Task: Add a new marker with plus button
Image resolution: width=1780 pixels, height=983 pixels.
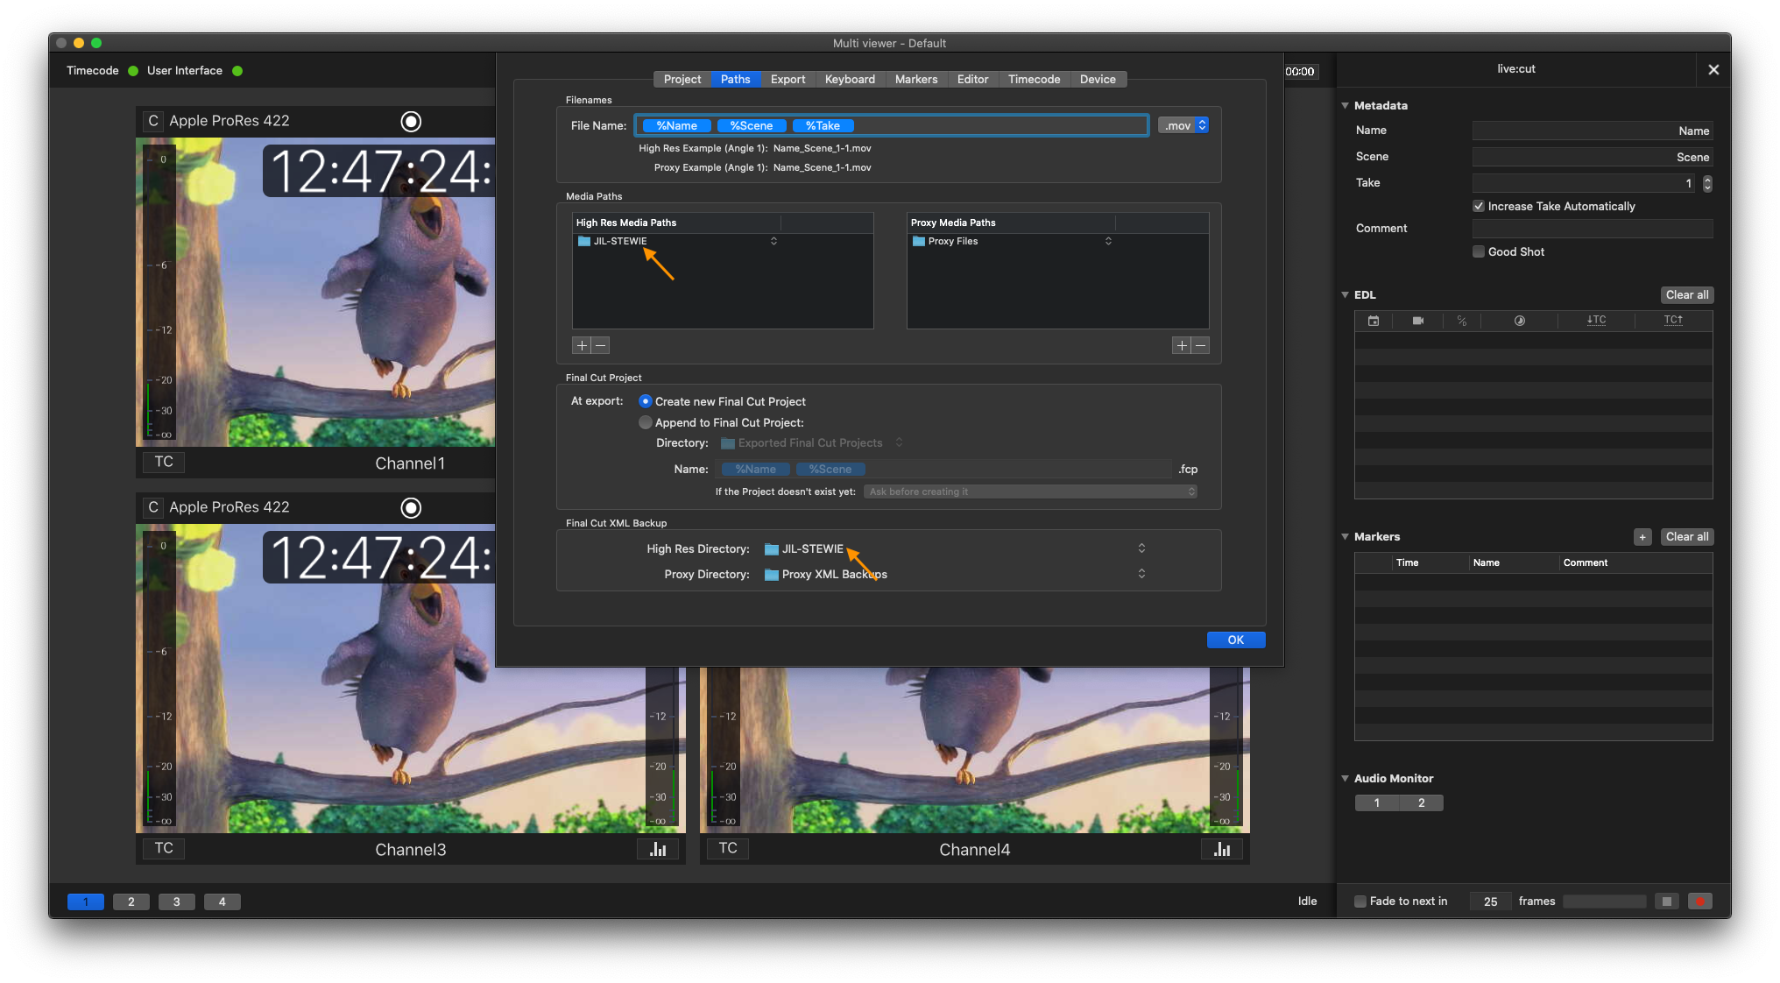Action: tap(1642, 537)
